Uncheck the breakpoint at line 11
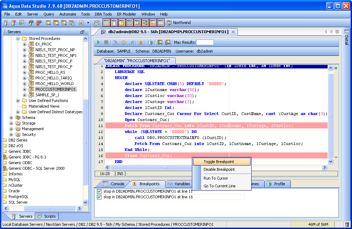Screen dimensions: 352x229 99,191
